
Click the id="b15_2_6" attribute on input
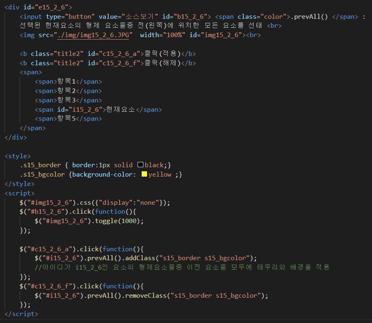185,17
